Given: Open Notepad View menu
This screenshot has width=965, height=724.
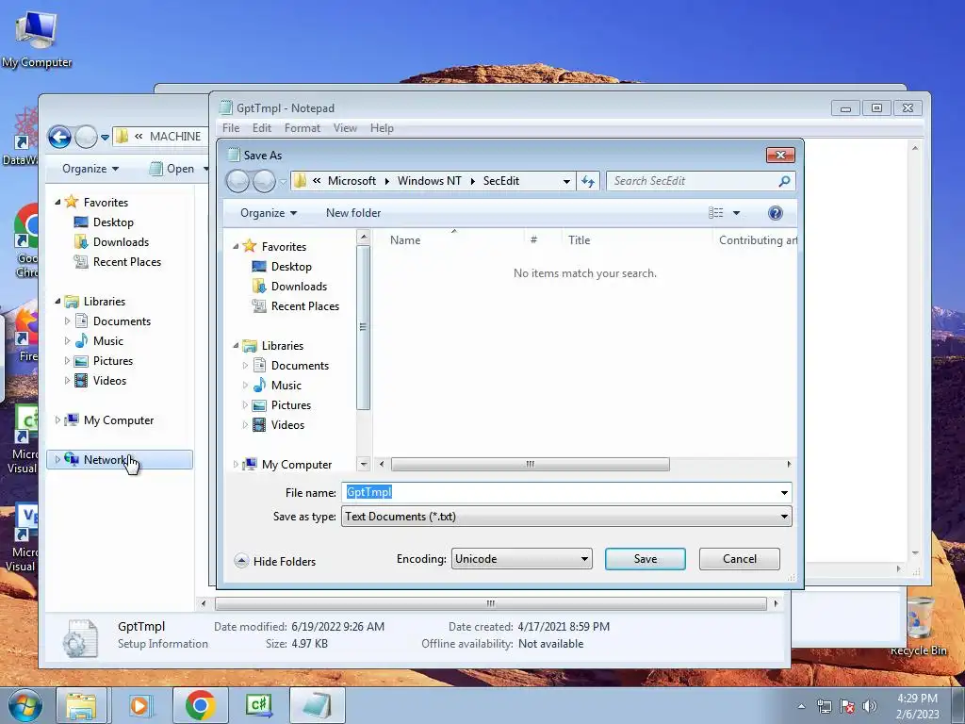Looking at the screenshot, I should click(345, 128).
